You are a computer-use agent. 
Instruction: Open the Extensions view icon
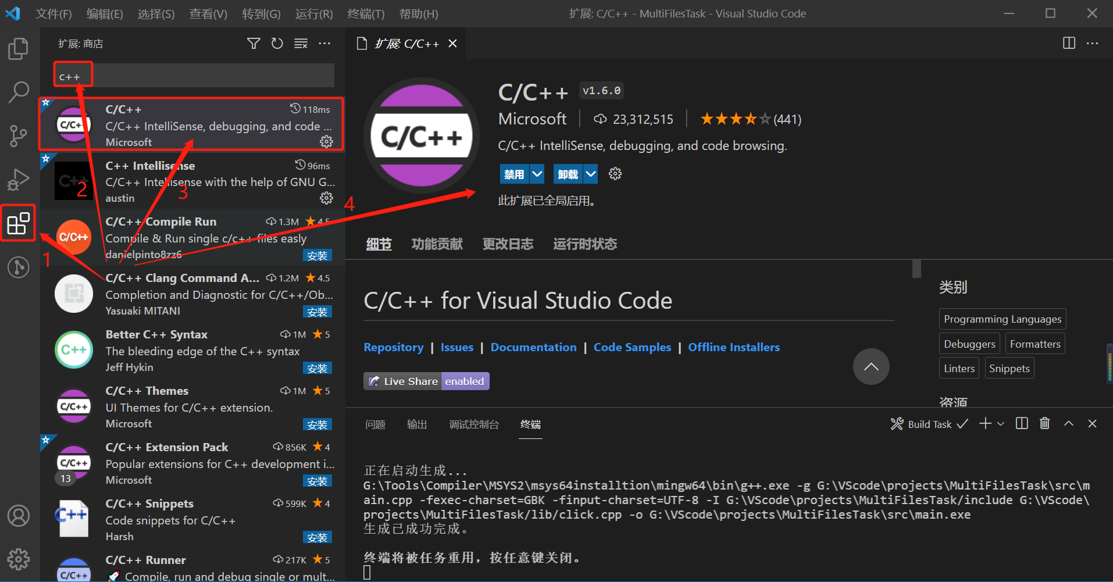(18, 223)
